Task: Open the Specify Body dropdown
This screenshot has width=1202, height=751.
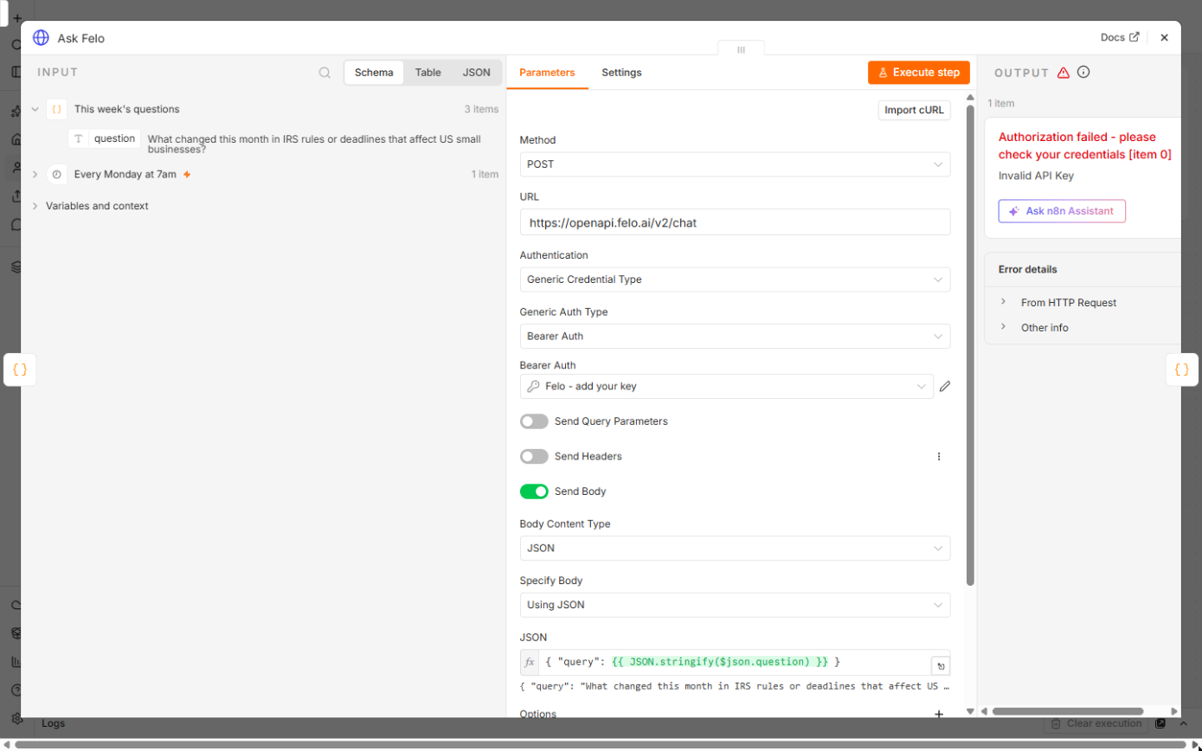Action: pyautogui.click(x=735, y=605)
